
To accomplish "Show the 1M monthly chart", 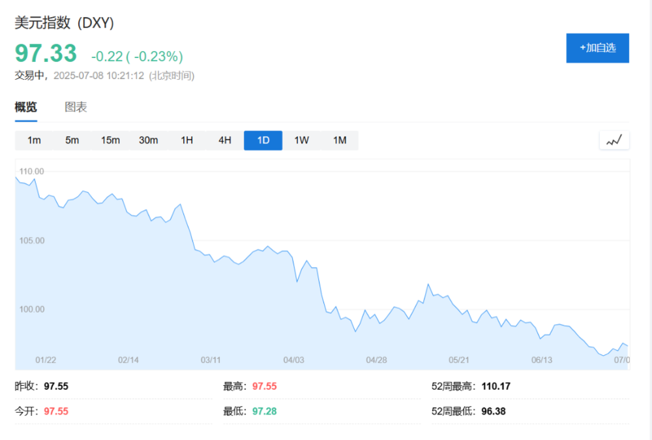I will click(340, 140).
